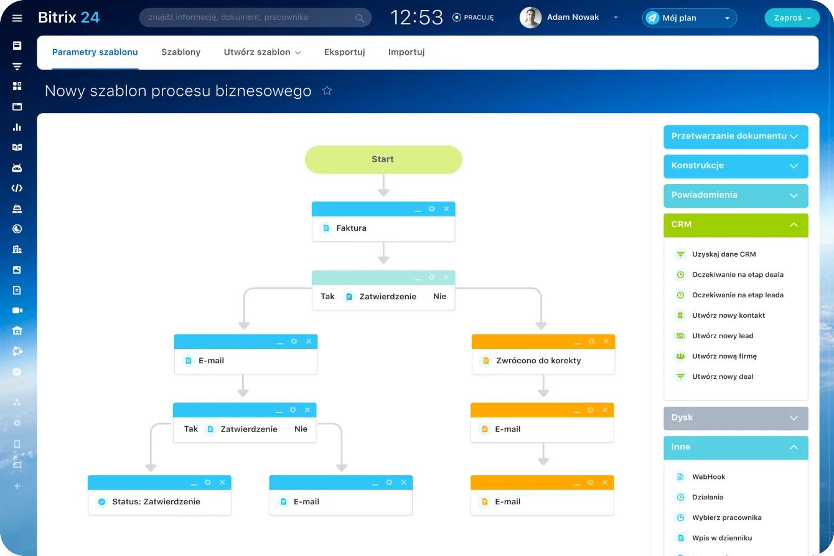This screenshot has height=556, width=834.
Task: Toggle the Pracuję work status
Action: (x=473, y=17)
